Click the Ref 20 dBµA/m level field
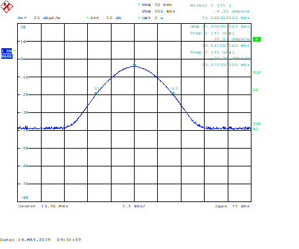299x249 pixels. point(39,18)
